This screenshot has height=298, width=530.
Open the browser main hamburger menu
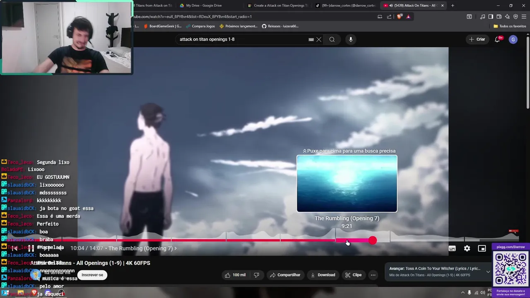pos(524,17)
